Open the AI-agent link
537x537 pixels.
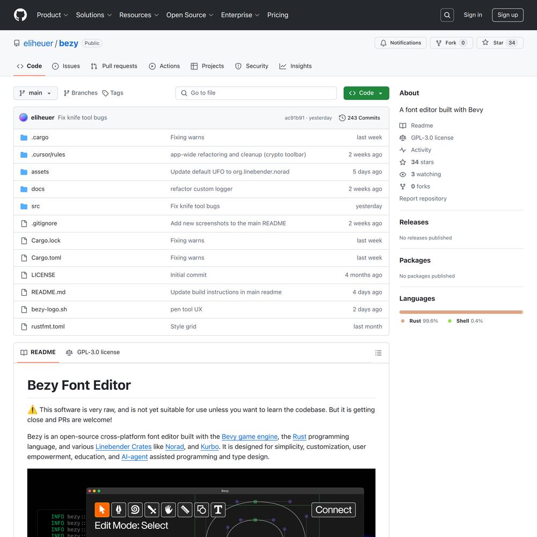pyautogui.click(x=135, y=457)
